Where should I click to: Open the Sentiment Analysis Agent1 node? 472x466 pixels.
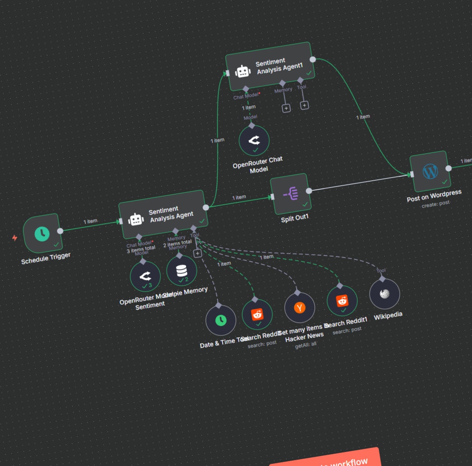point(270,66)
